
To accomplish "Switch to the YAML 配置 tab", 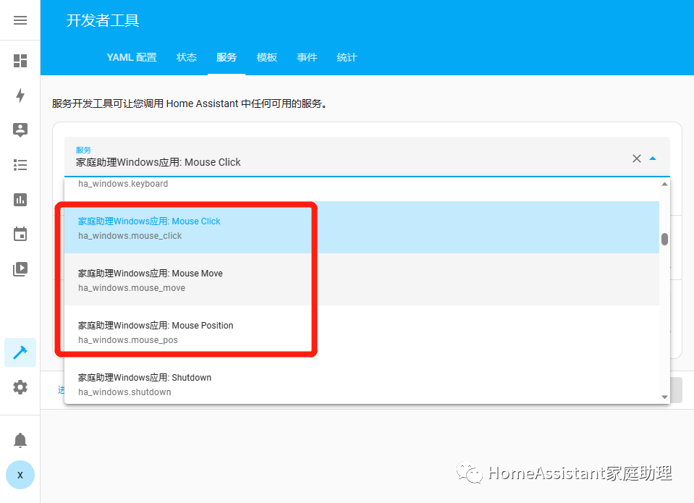I will tap(132, 58).
